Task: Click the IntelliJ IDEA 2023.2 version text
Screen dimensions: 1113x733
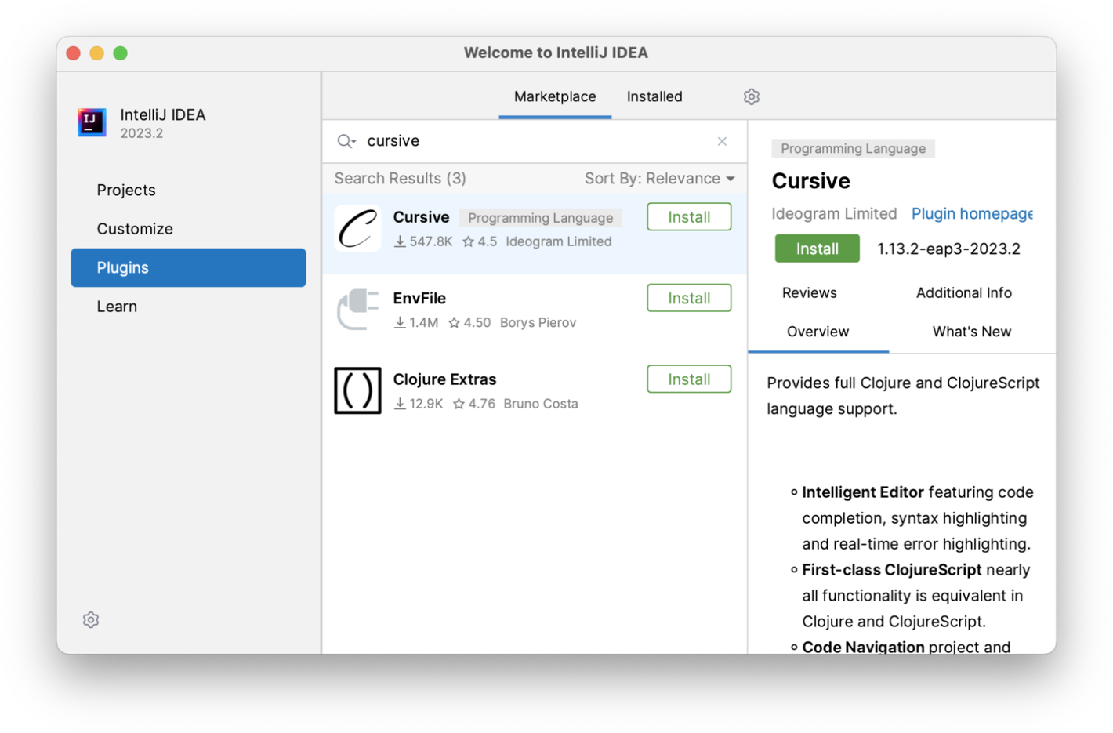Action: click(142, 133)
